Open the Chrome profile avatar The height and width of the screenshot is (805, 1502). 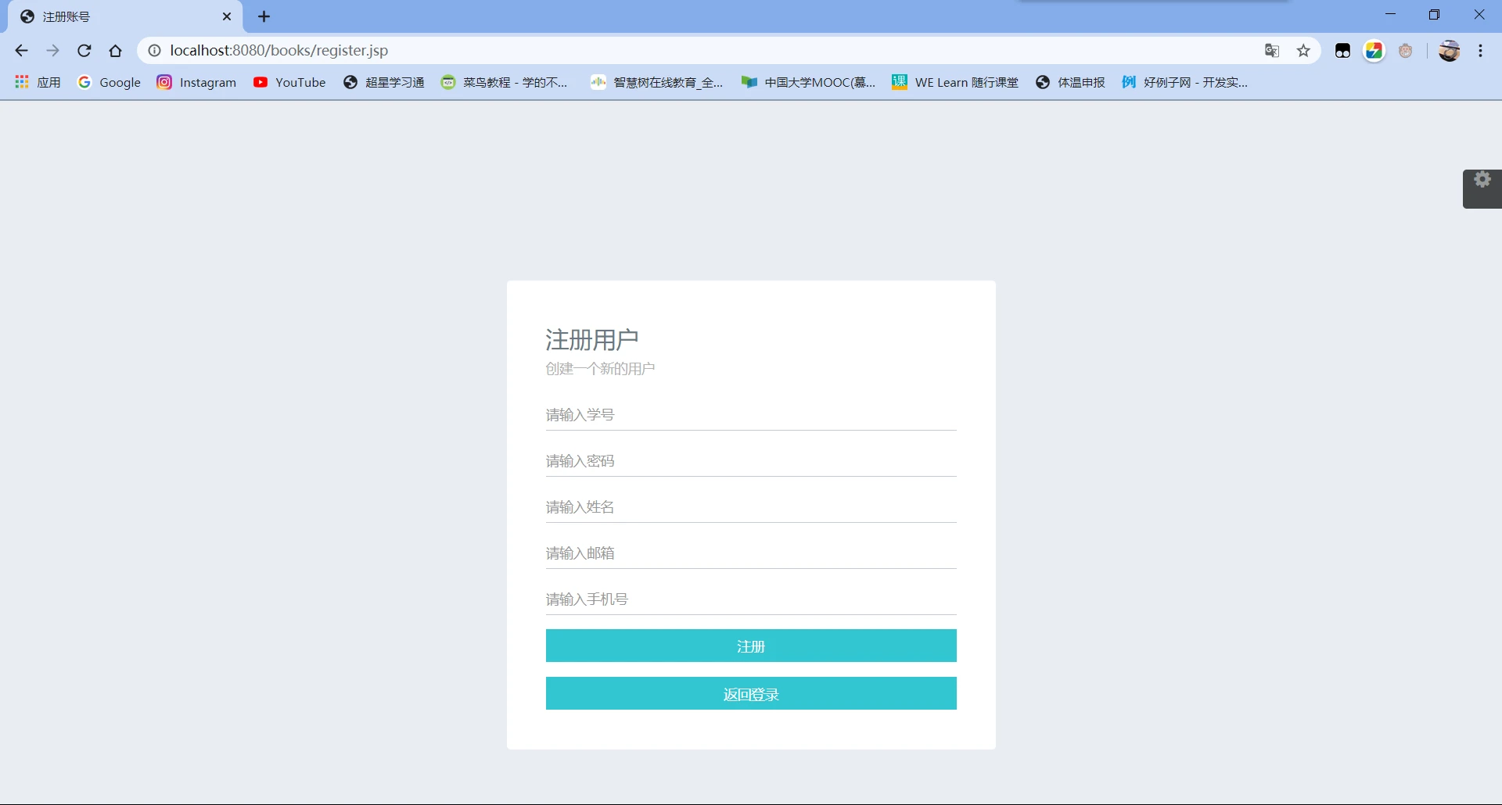(x=1450, y=51)
